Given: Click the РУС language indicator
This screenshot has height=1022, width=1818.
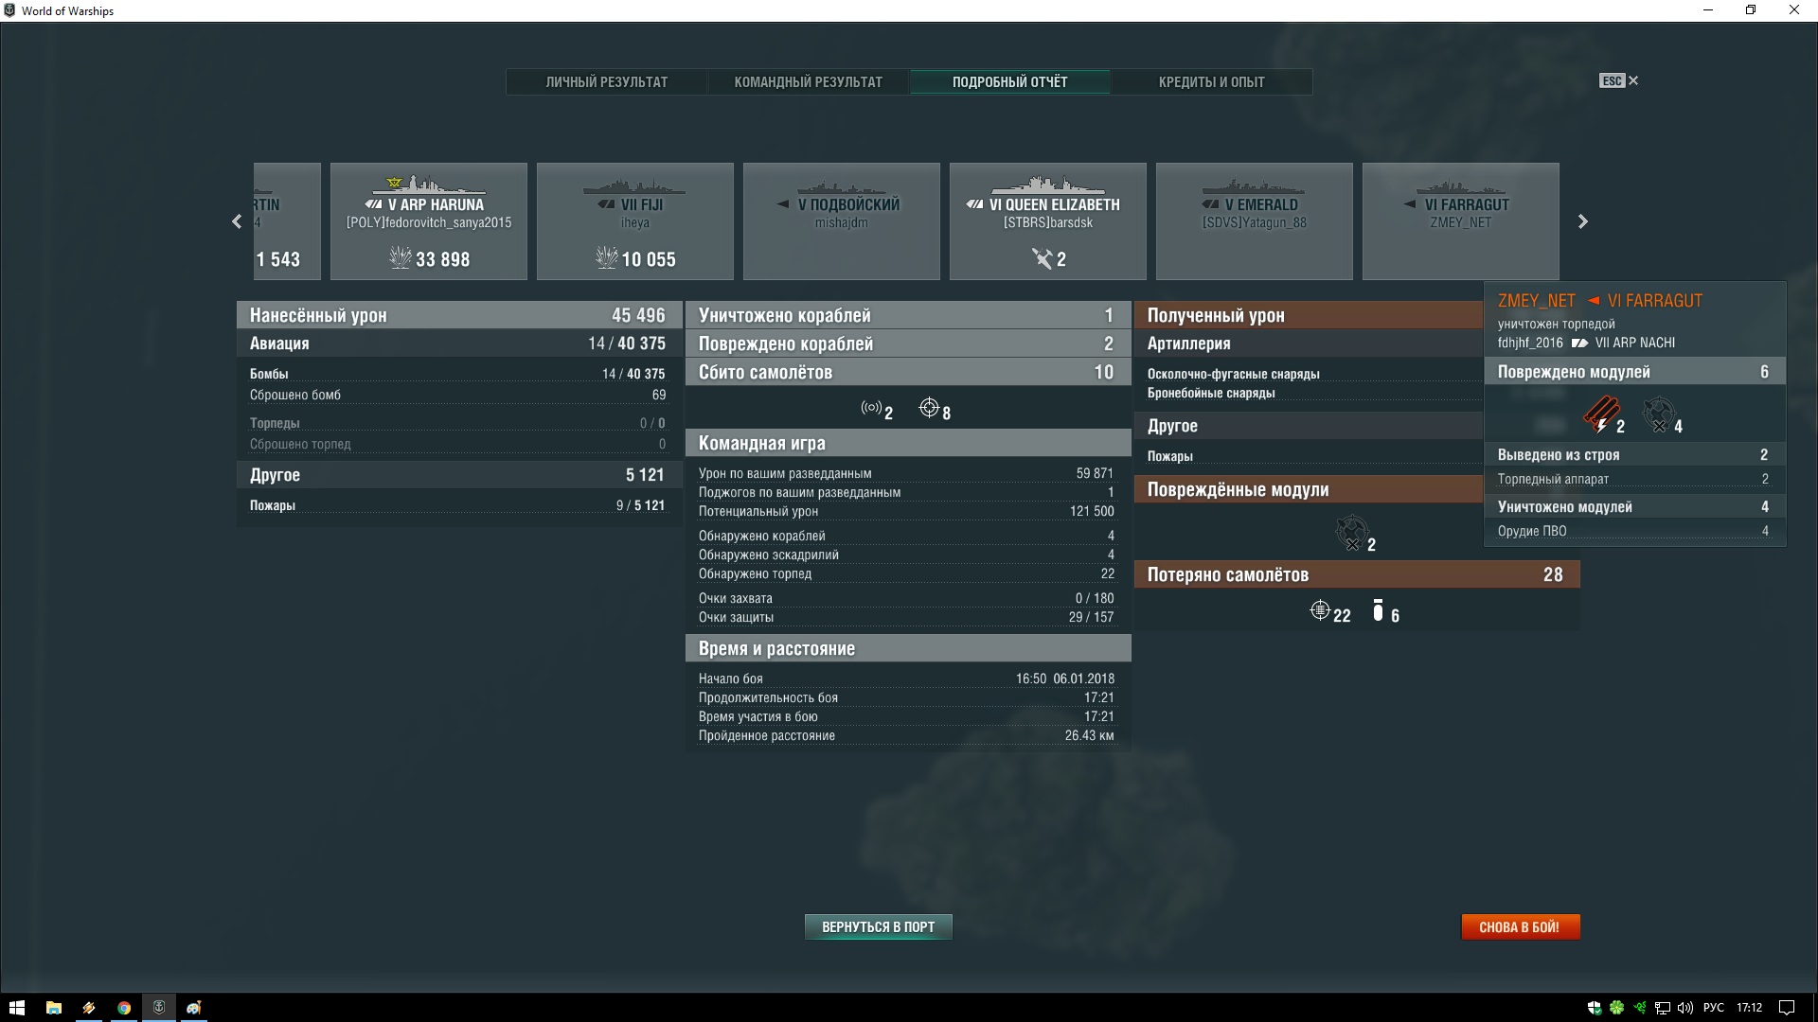Looking at the screenshot, I should tap(1713, 1008).
